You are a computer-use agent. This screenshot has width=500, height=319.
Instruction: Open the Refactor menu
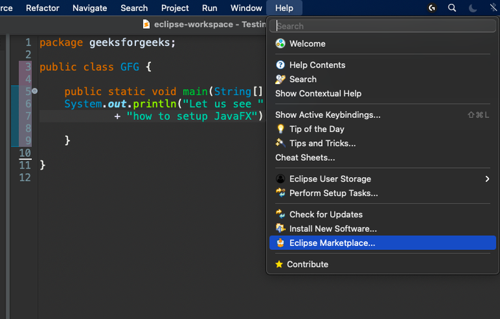[42, 8]
